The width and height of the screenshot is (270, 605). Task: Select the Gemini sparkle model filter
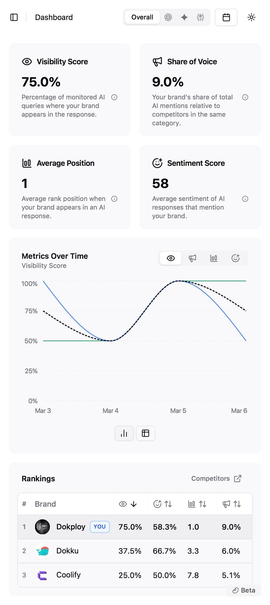184,17
